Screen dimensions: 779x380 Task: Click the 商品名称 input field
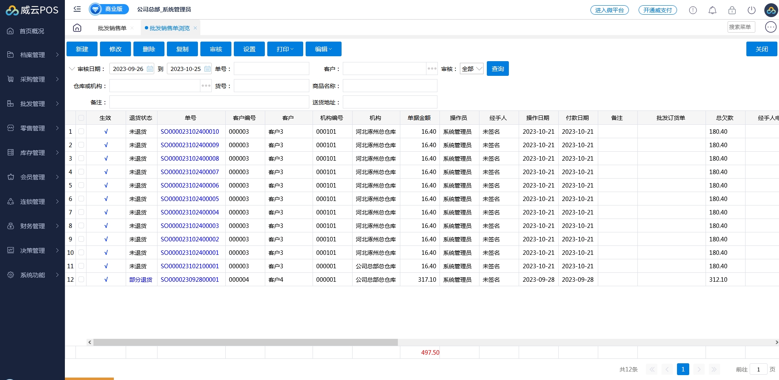390,86
